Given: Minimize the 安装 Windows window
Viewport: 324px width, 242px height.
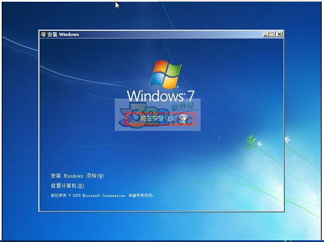Looking at the screenshot, I should [x=265, y=34].
